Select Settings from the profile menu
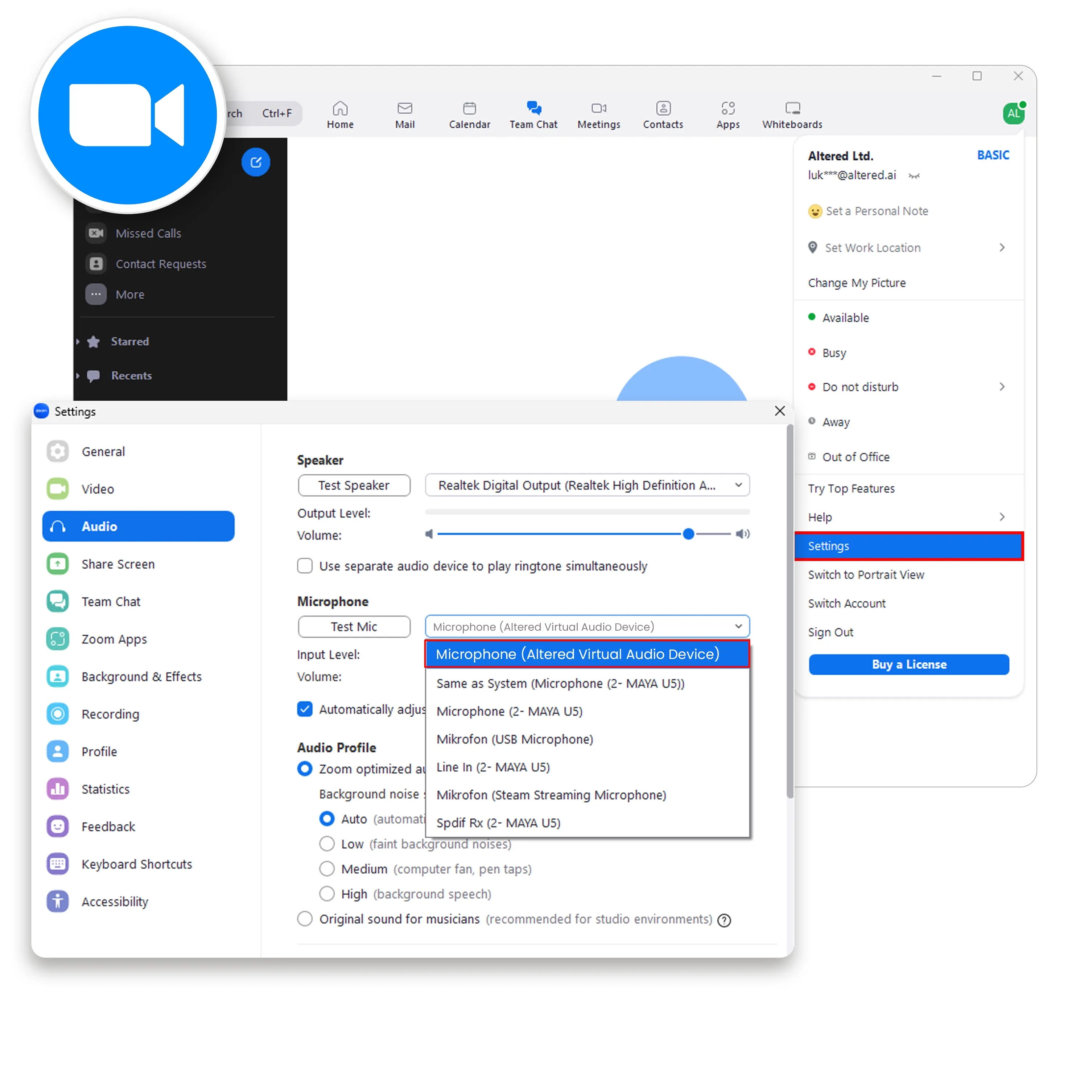 [908, 546]
